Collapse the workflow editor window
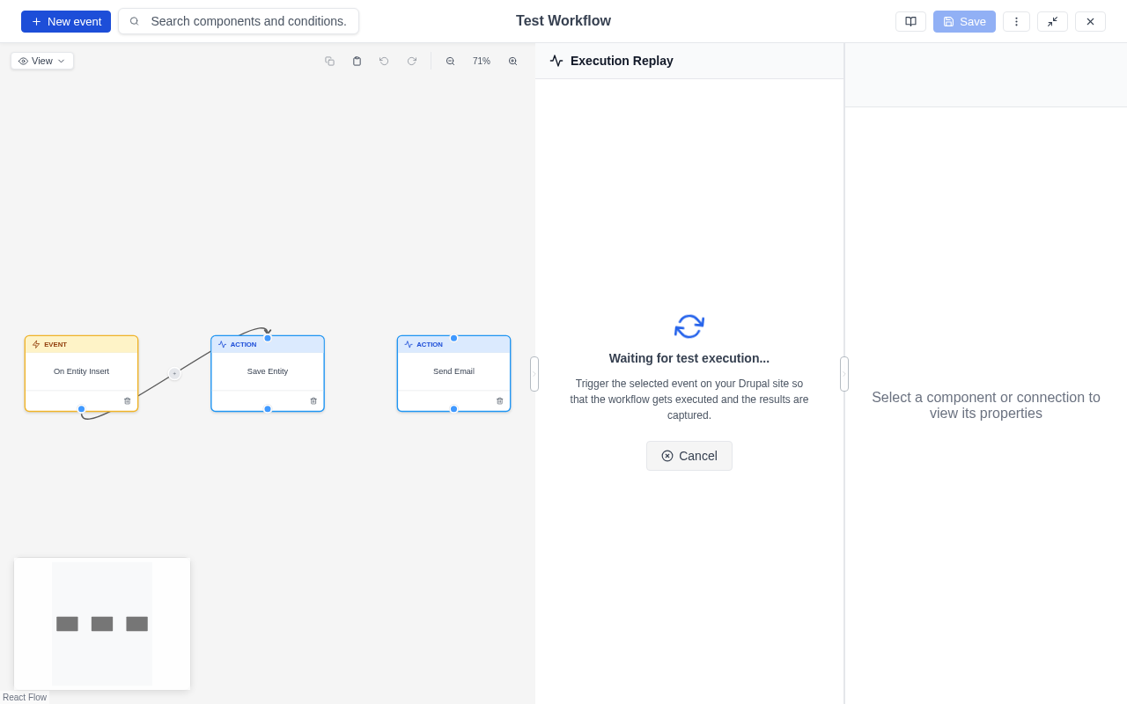The image size is (1127, 704). coord(1052,21)
